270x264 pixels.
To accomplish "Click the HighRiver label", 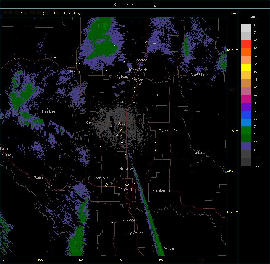I will click(135, 233).
